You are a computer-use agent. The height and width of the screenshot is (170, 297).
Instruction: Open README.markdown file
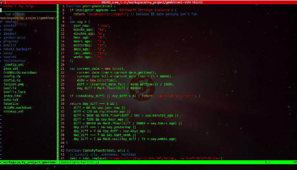(17, 108)
